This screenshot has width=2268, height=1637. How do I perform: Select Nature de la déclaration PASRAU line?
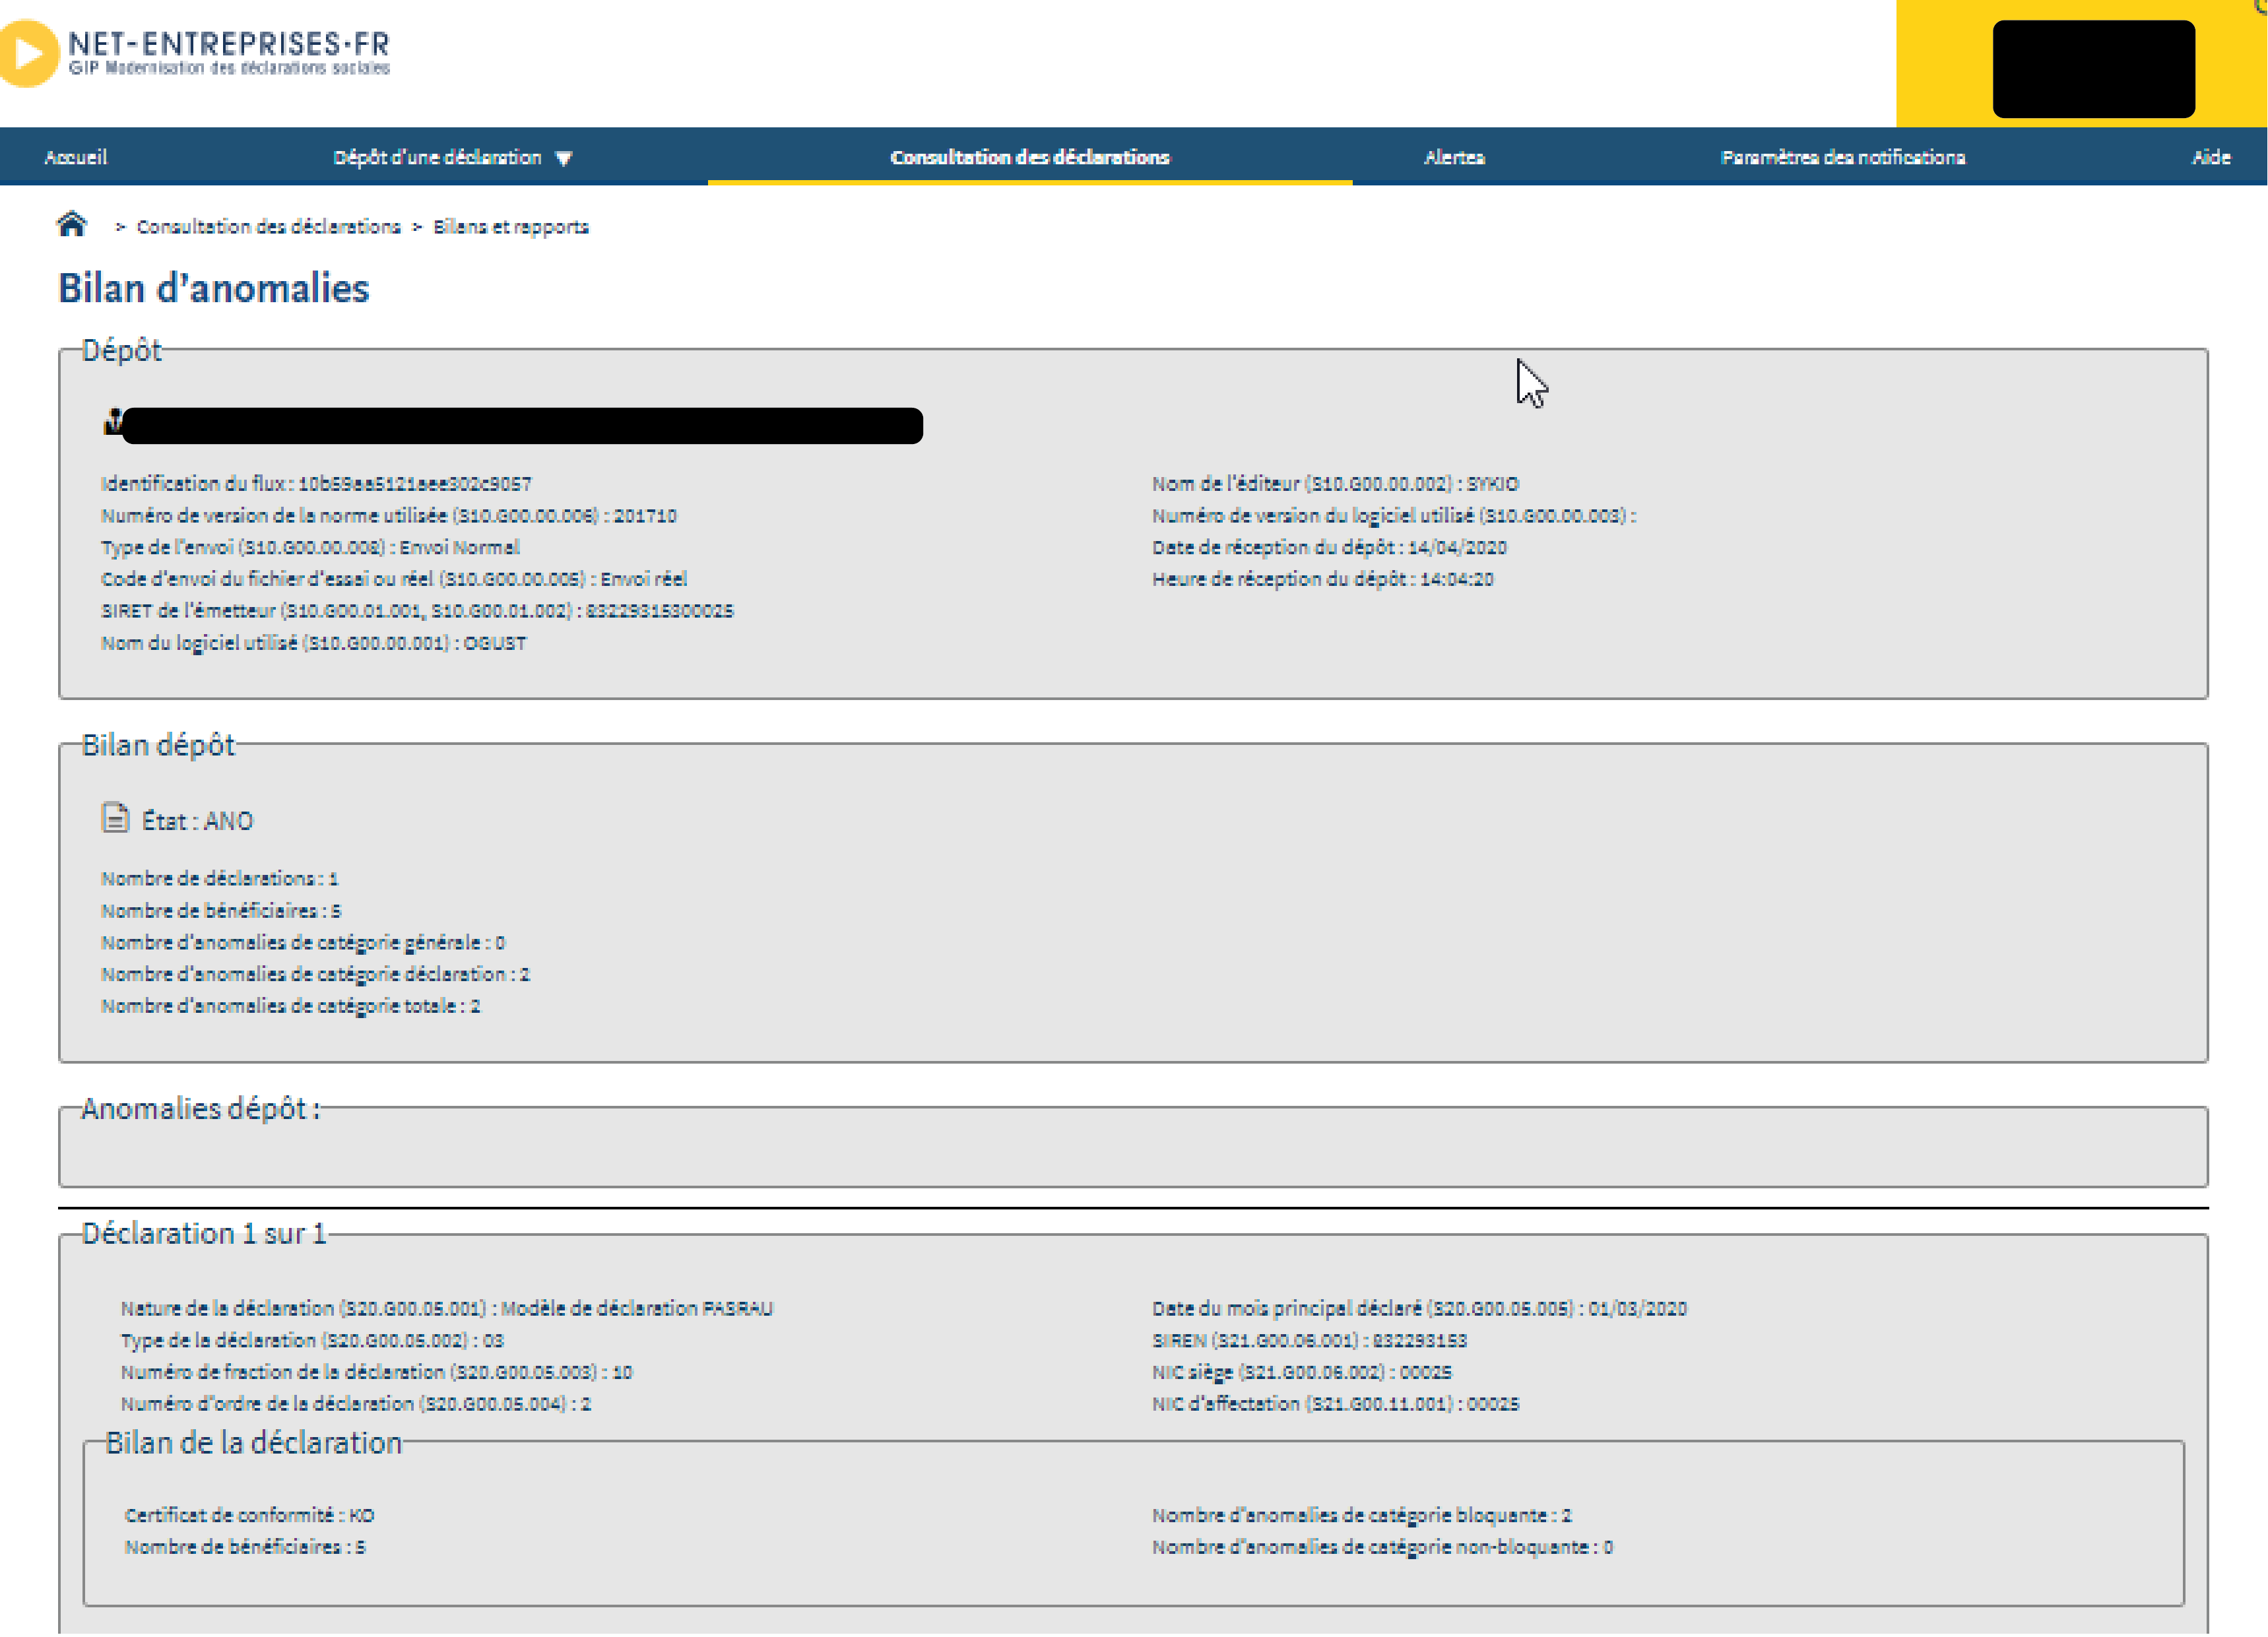point(447,1309)
